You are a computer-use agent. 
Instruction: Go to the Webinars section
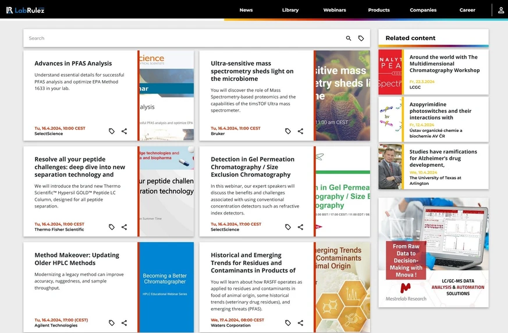coord(335,10)
